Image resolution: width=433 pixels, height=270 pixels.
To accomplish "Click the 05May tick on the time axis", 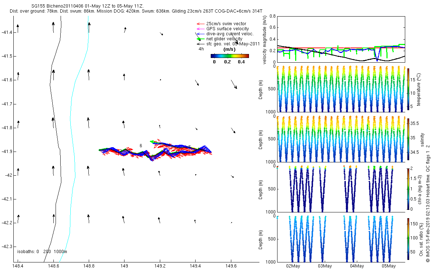I will point(389,266).
